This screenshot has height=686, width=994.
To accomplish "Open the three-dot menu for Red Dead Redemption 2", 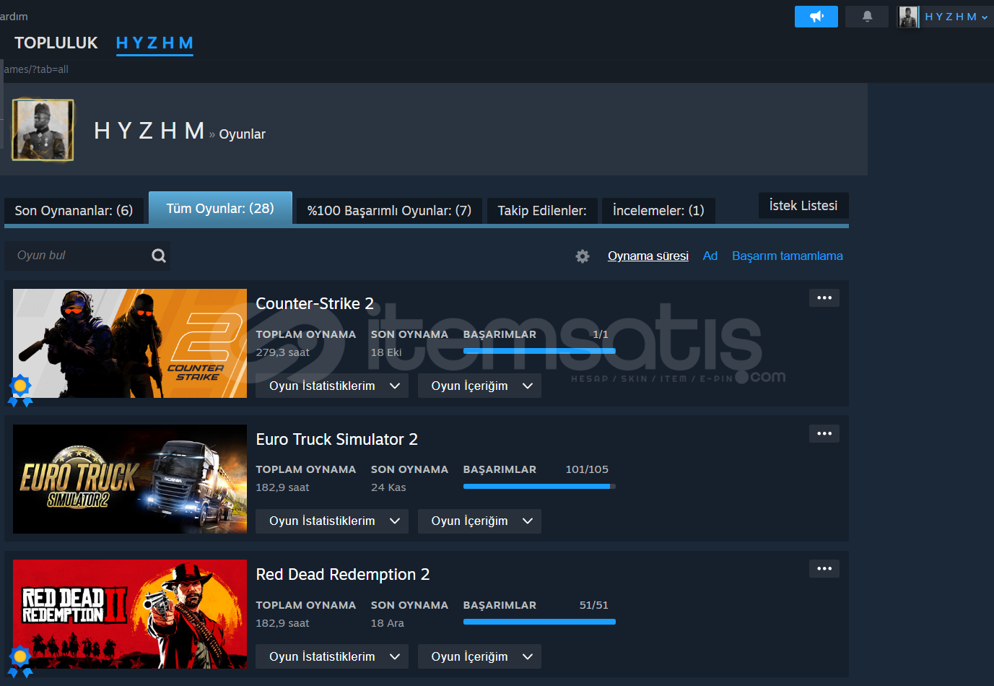I will (824, 569).
